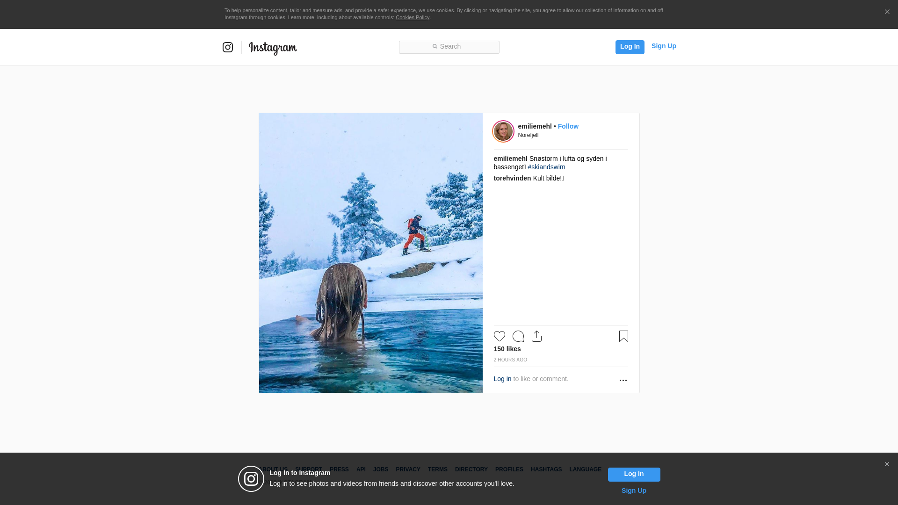Click the comment bubble icon
The height and width of the screenshot is (505, 898).
pos(518,336)
